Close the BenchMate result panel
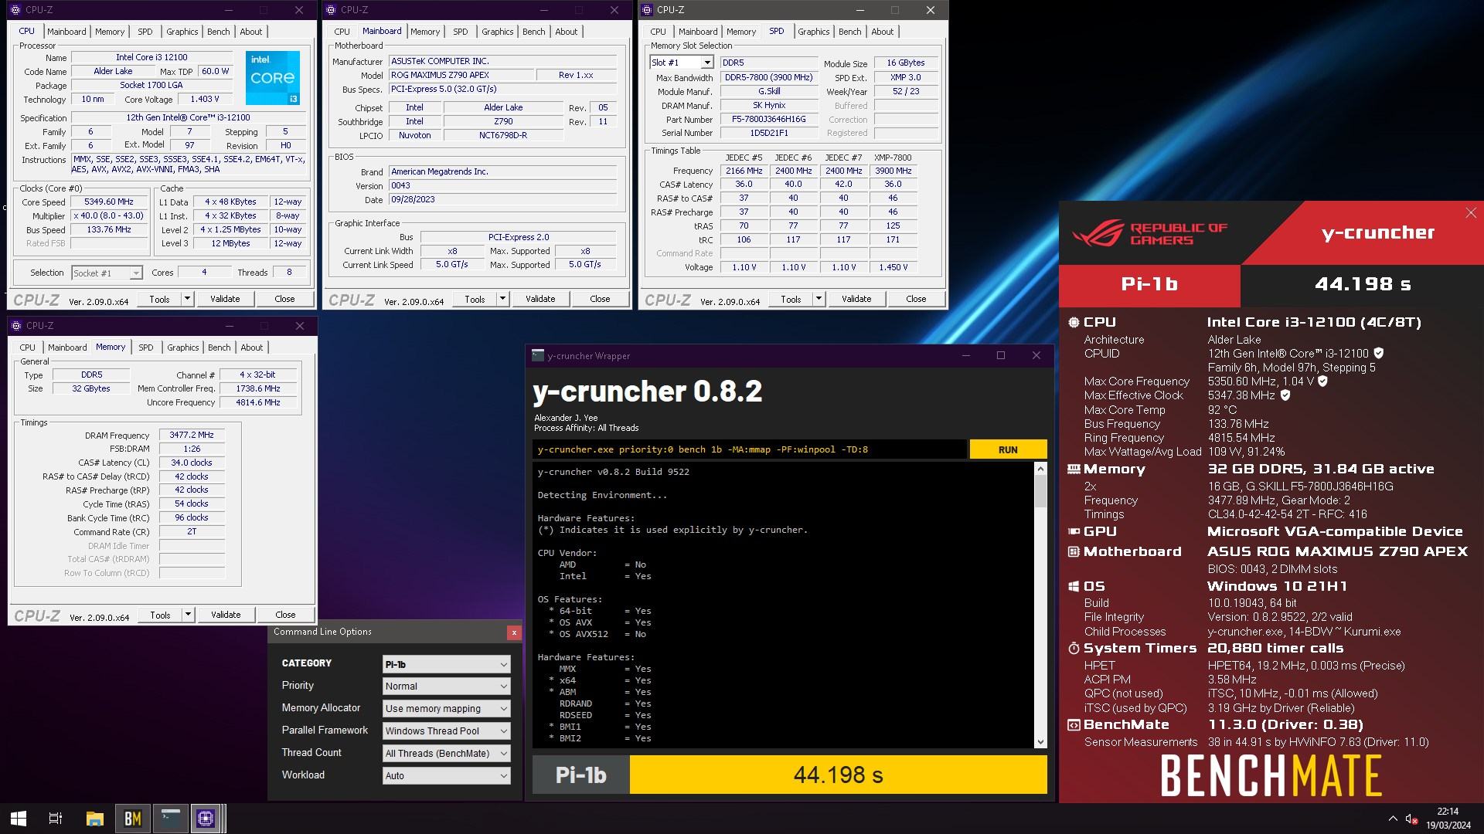Screen dimensions: 1484x834 coord(1470,213)
